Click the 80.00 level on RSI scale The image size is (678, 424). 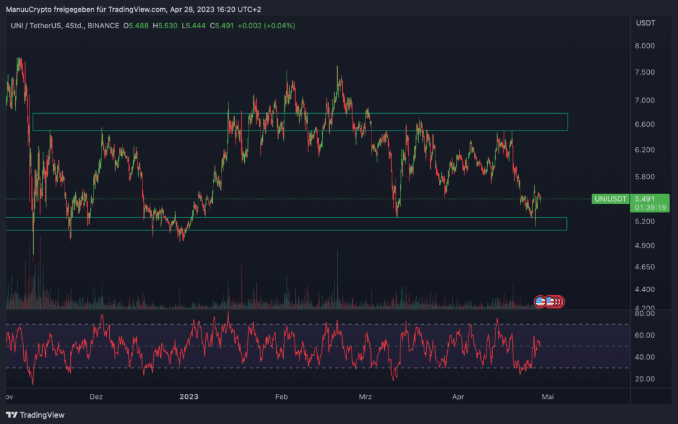coord(645,313)
